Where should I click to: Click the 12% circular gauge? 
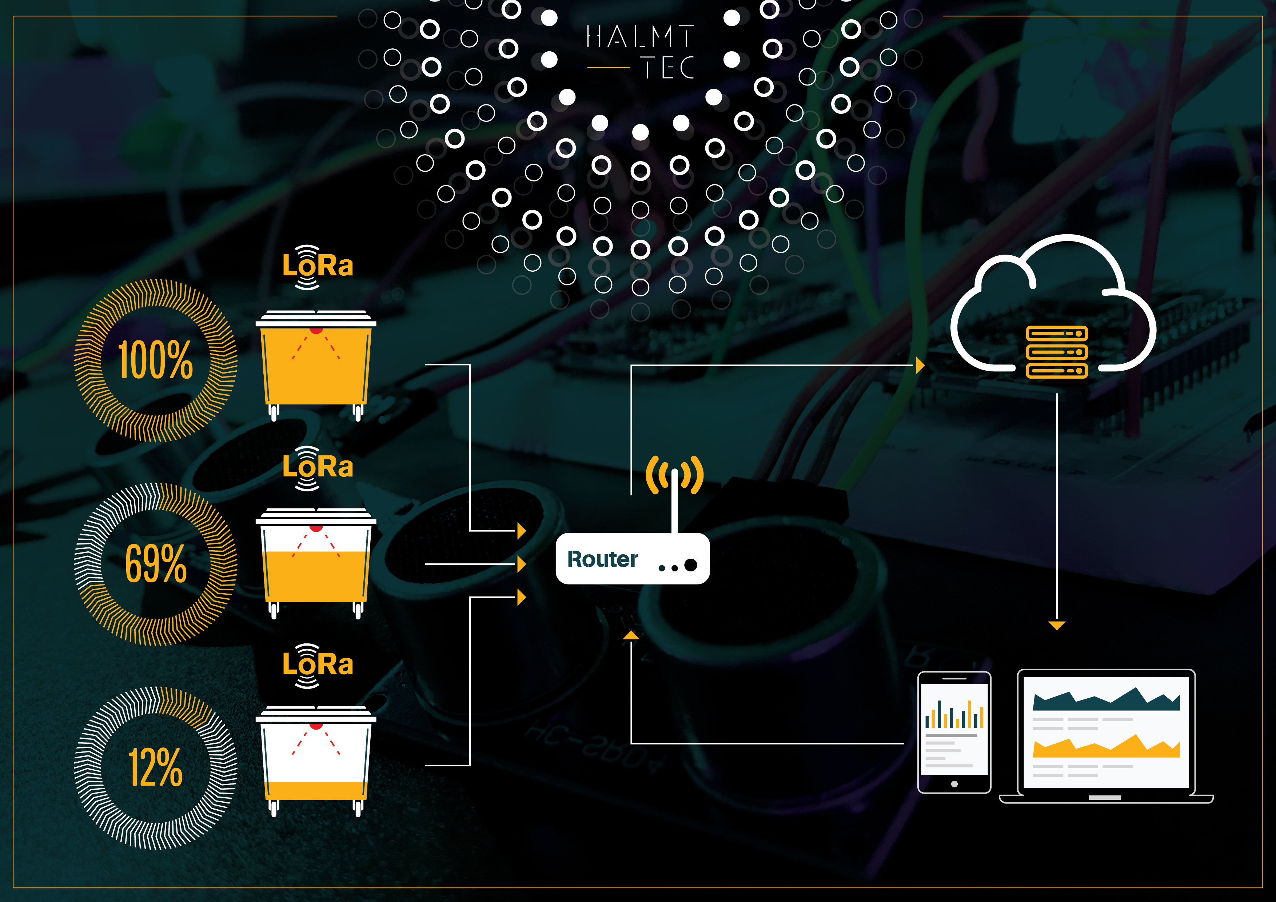156,767
